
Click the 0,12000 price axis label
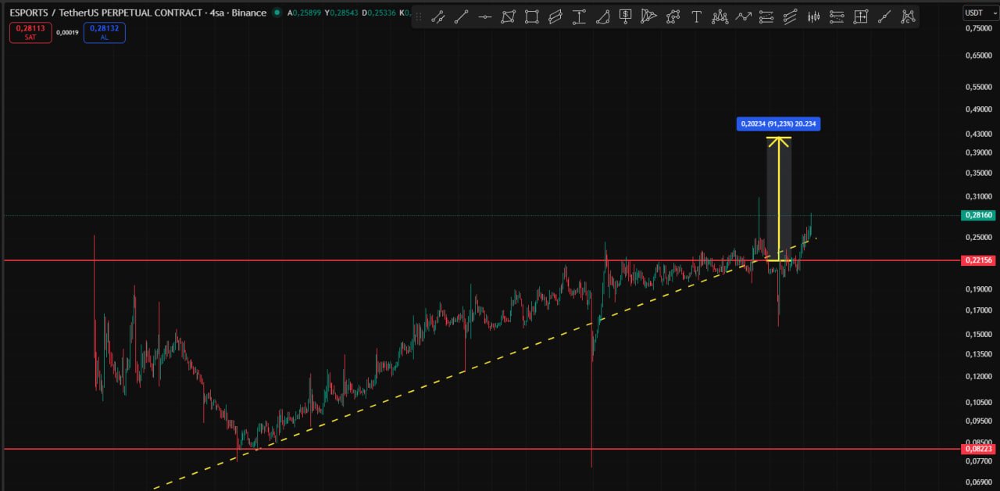click(978, 376)
